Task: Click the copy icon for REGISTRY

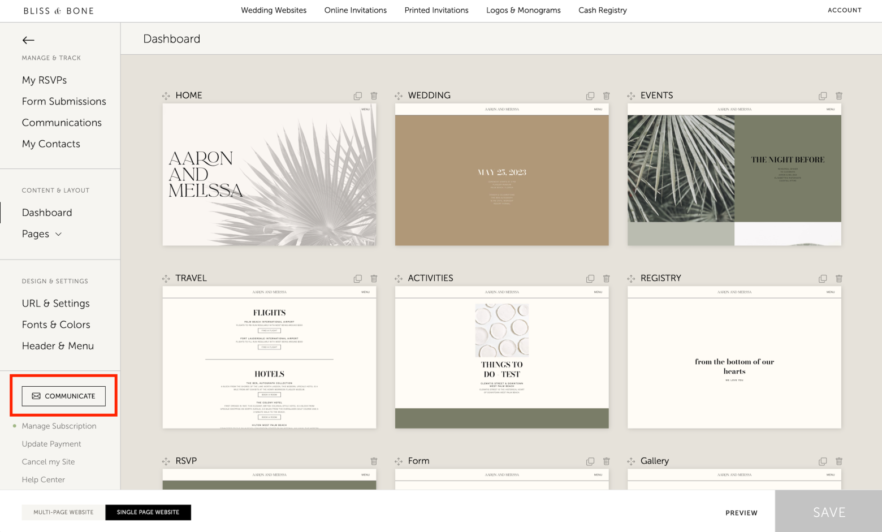Action: coord(823,279)
